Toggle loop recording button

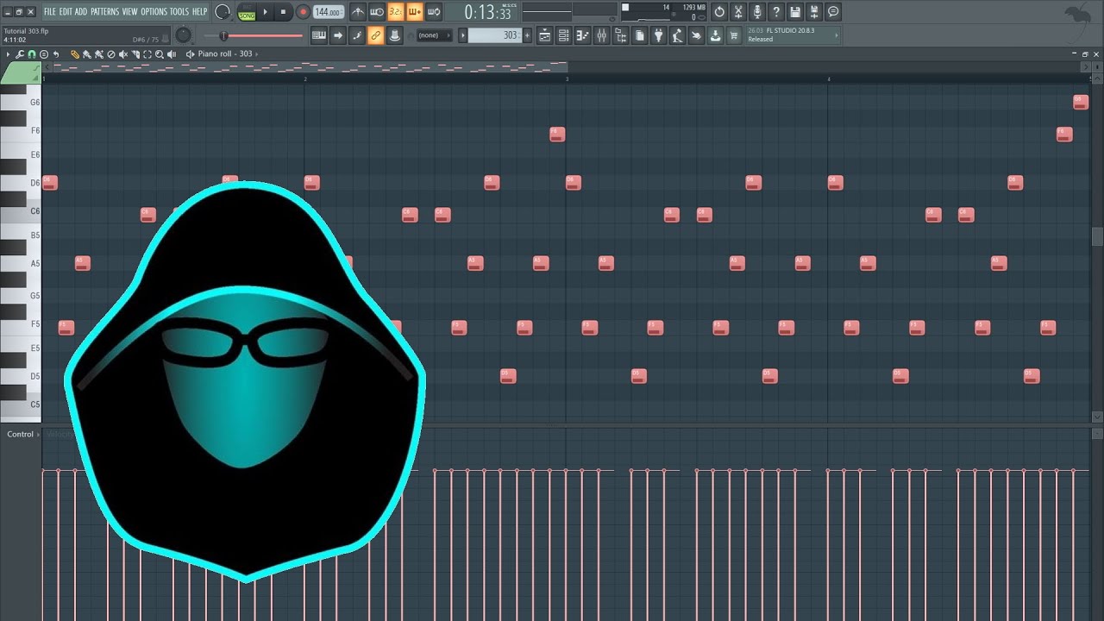pos(434,12)
